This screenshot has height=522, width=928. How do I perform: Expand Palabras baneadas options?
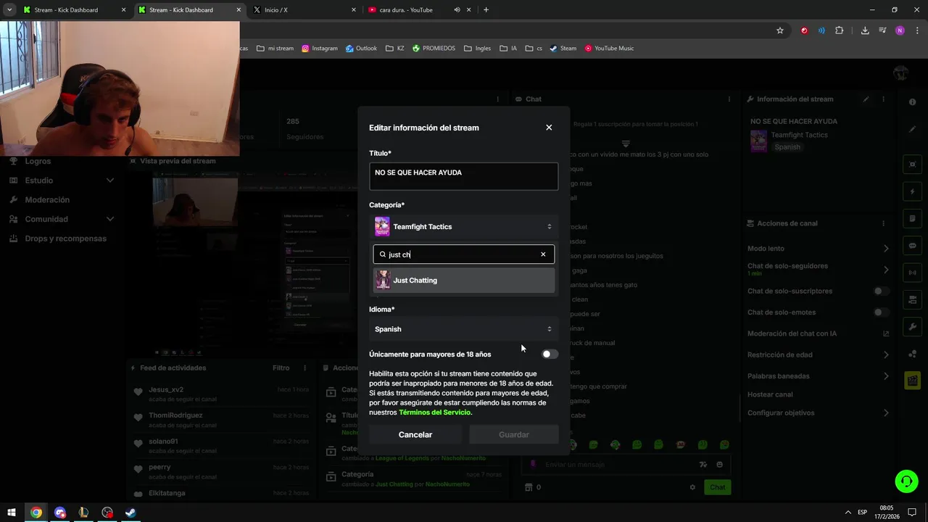[x=886, y=376]
